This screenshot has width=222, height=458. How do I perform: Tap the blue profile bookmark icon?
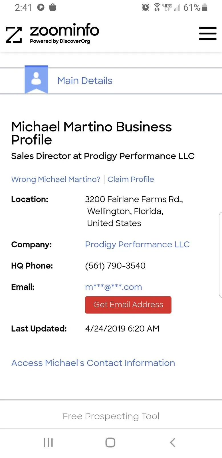click(36, 80)
